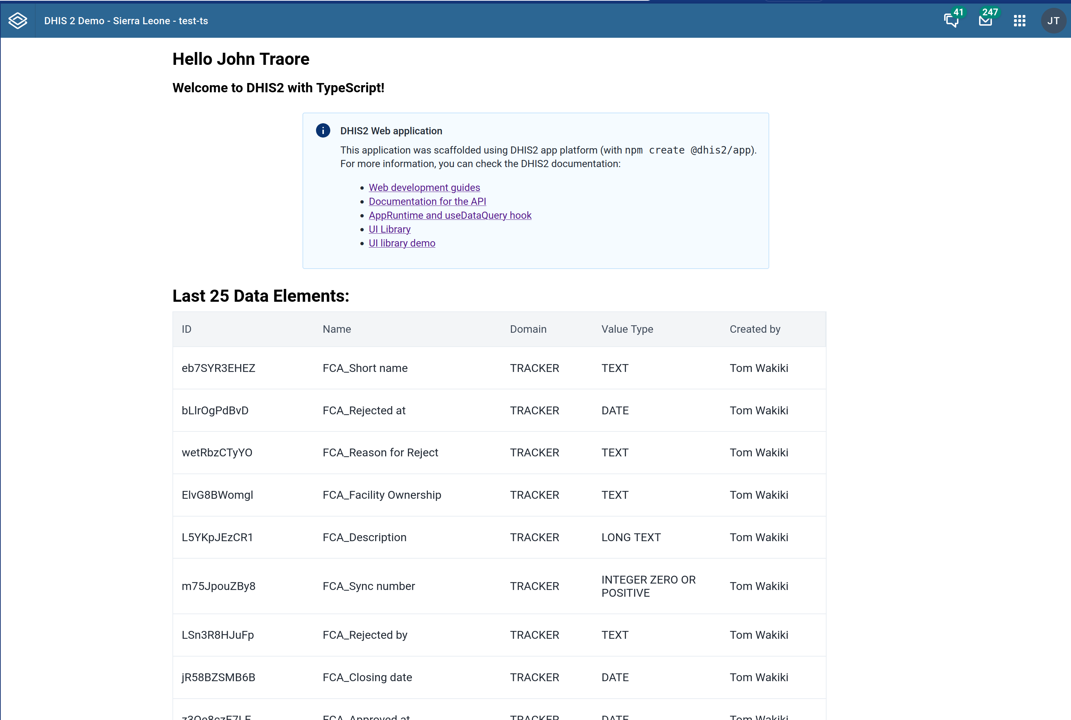Open interpretations icon with 41 badge
Image resolution: width=1071 pixels, height=720 pixels.
(x=951, y=21)
